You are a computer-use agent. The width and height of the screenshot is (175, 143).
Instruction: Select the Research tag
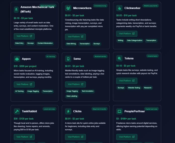pos(148,88)
